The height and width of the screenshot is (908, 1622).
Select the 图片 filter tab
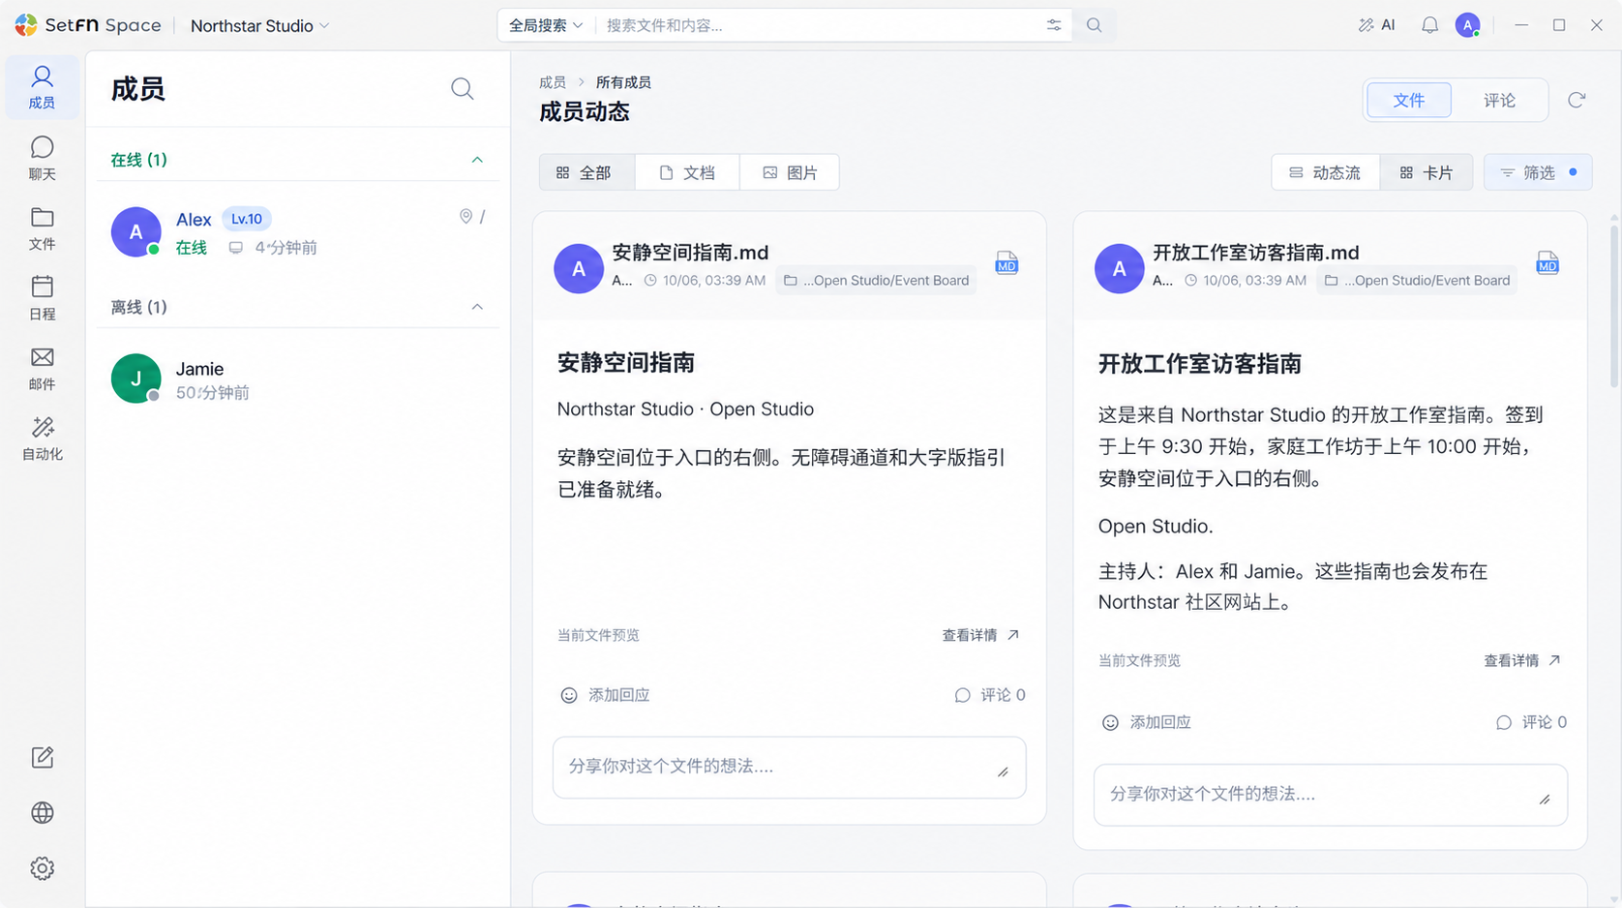pyautogui.click(x=790, y=172)
